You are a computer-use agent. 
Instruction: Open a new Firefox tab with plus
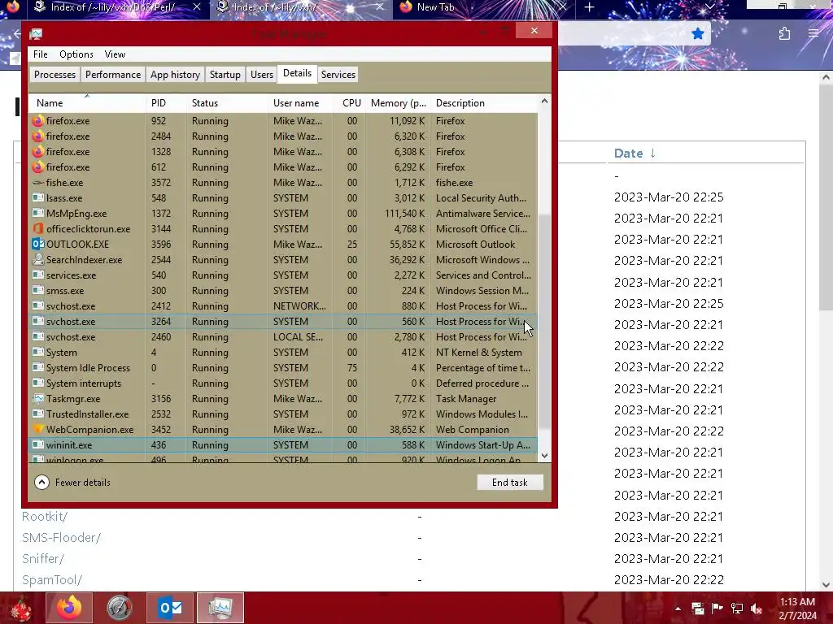tap(589, 7)
